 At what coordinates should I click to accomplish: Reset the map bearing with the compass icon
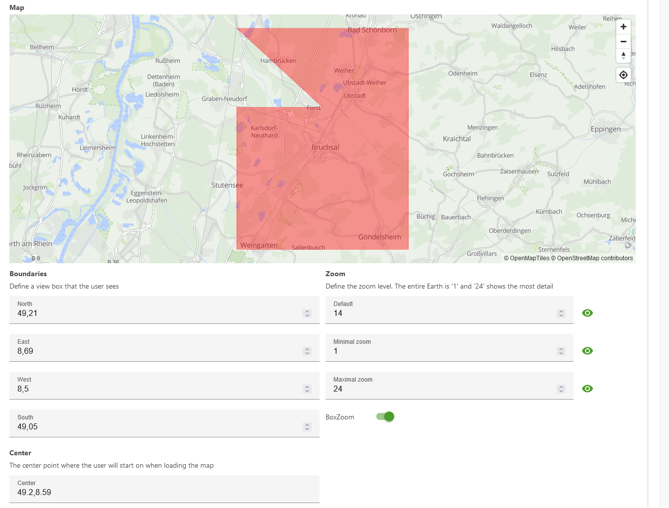(623, 56)
